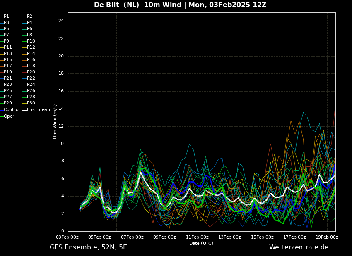Click the Date (UTC) axis label

(201, 243)
